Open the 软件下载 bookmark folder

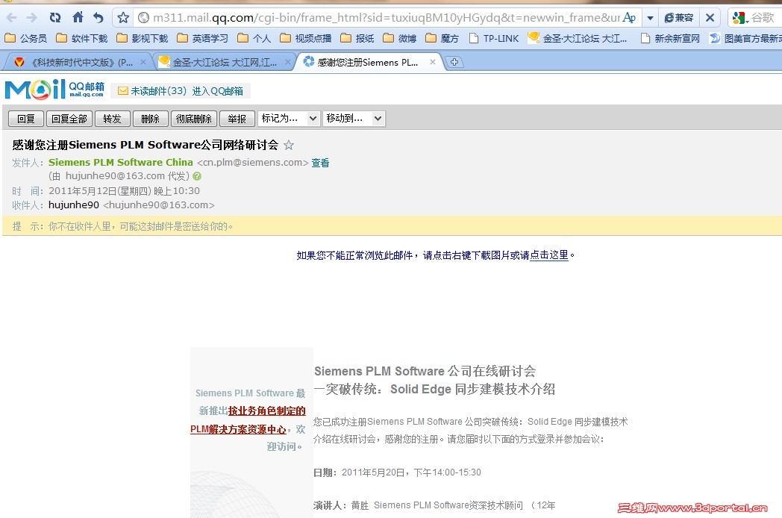[82, 38]
